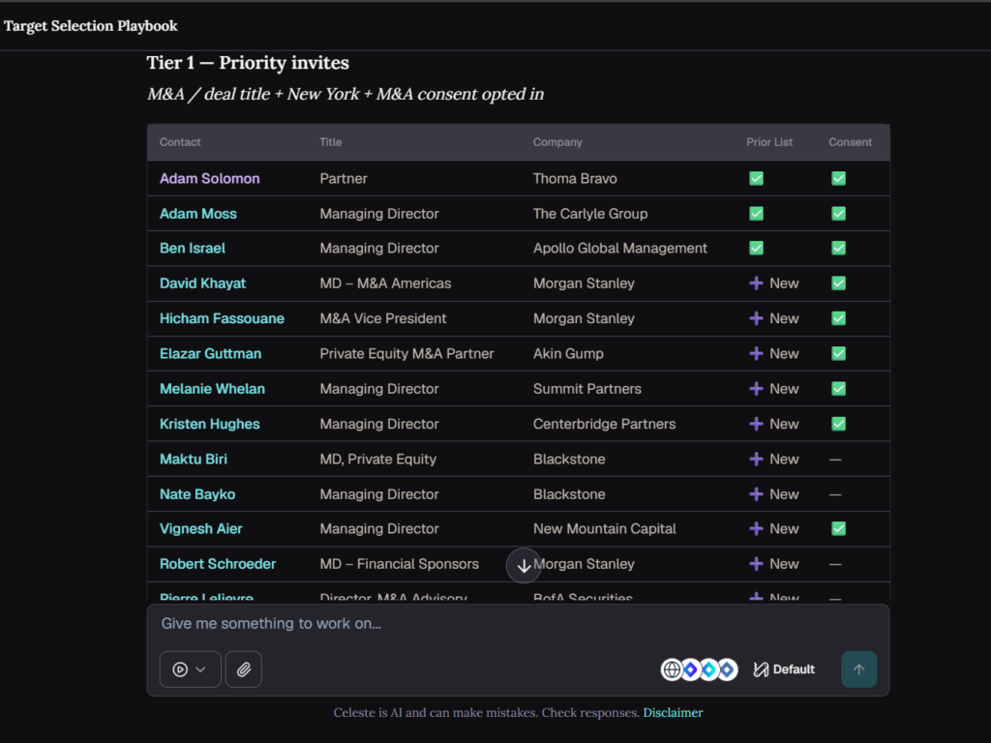Screen dimensions: 991x743
Task: Click the Contact column header
Action: tap(180, 142)
